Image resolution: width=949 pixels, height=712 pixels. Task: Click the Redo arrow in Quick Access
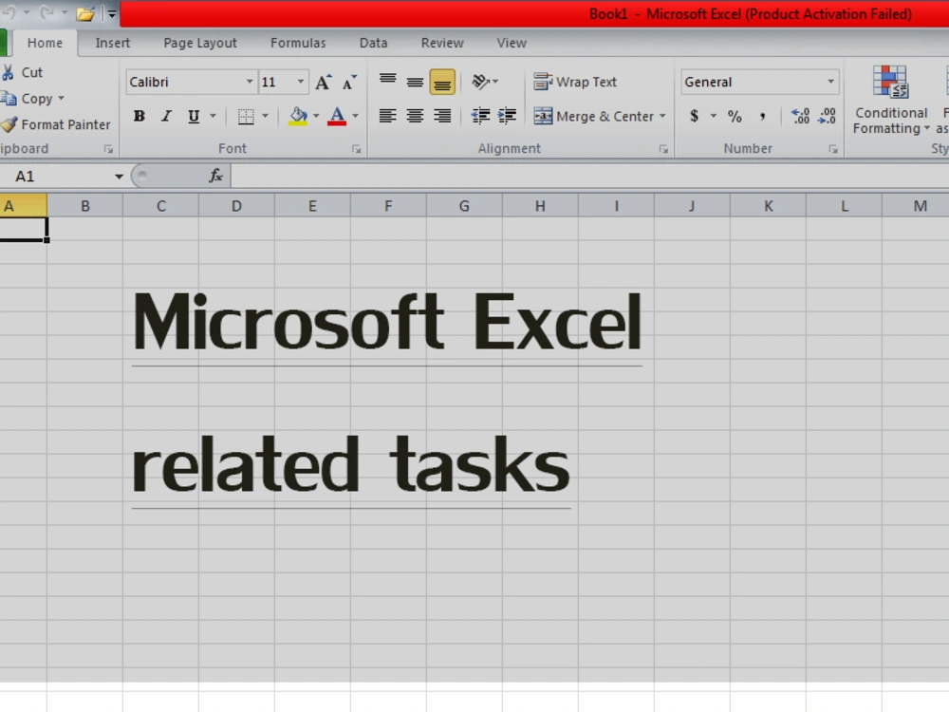(x=47, y=13)
